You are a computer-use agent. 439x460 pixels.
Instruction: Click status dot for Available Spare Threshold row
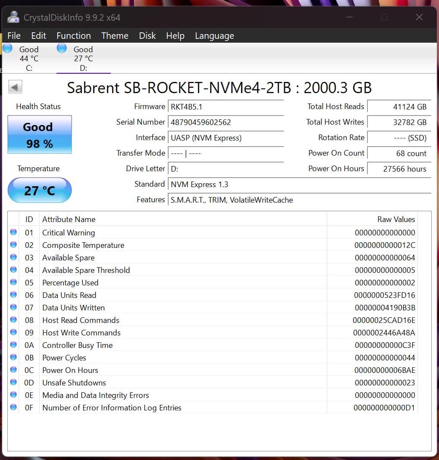(x=13, y=269)
